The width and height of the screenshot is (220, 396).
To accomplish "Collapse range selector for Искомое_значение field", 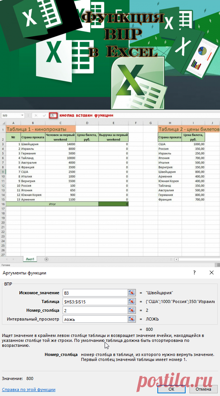I will pos(131,293).
